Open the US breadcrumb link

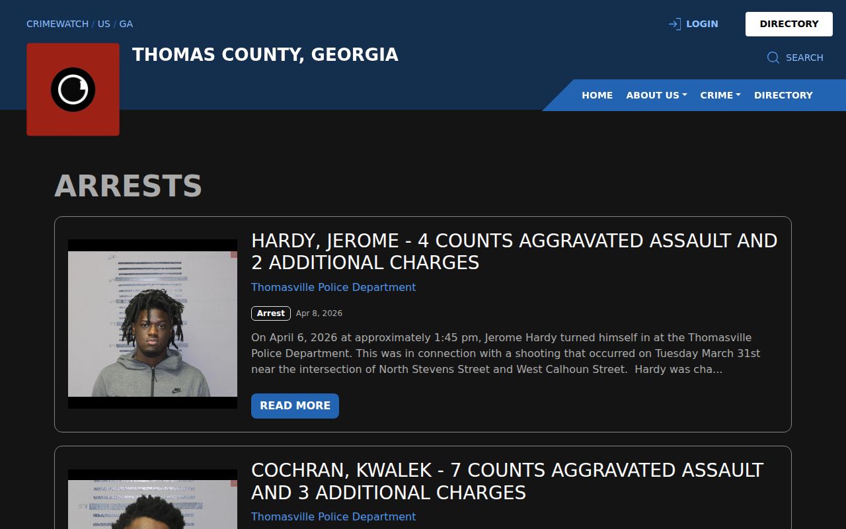click(x=104, y=24)
